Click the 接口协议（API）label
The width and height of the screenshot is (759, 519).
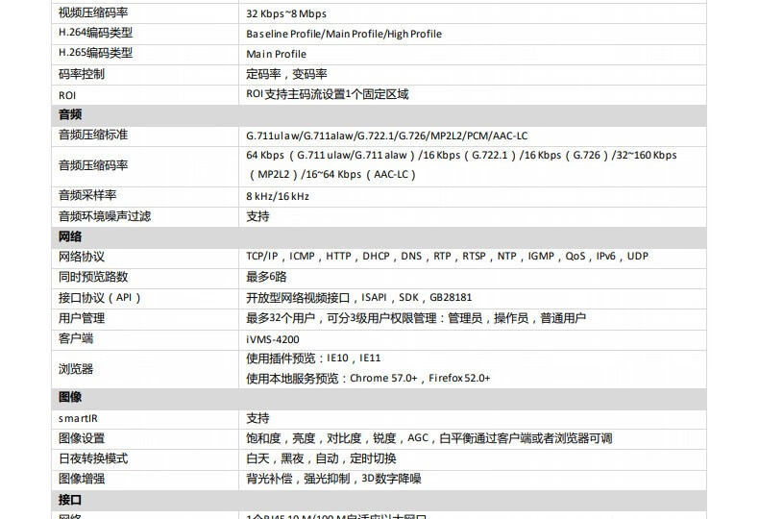coord(99,298)
